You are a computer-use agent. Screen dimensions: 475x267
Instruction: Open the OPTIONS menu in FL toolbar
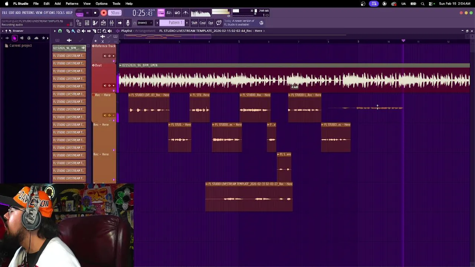pos(49,13)
